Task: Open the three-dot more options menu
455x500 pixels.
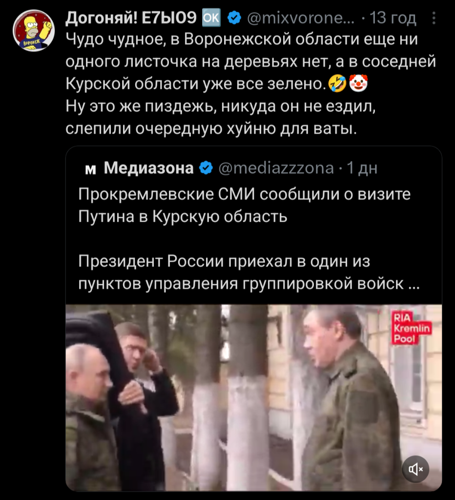Action: pyautogui.click(x=434, y=18)
